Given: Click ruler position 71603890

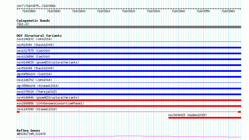Looking at the screenshot, I should pyautogui.click(x=54, y=11).
